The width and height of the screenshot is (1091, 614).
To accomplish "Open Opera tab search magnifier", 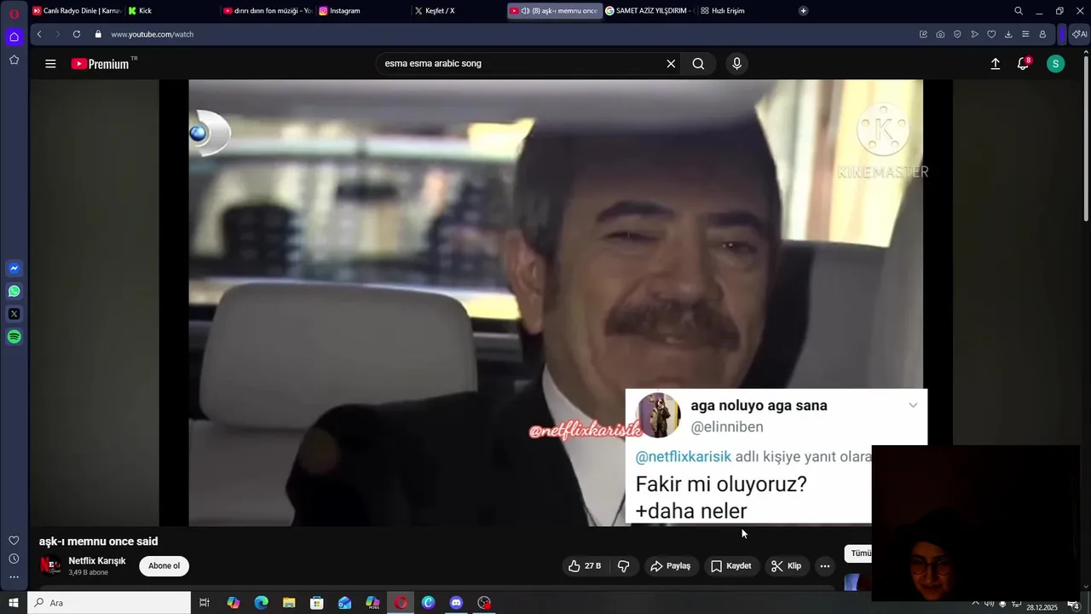I will click(x=1019, y=11).
